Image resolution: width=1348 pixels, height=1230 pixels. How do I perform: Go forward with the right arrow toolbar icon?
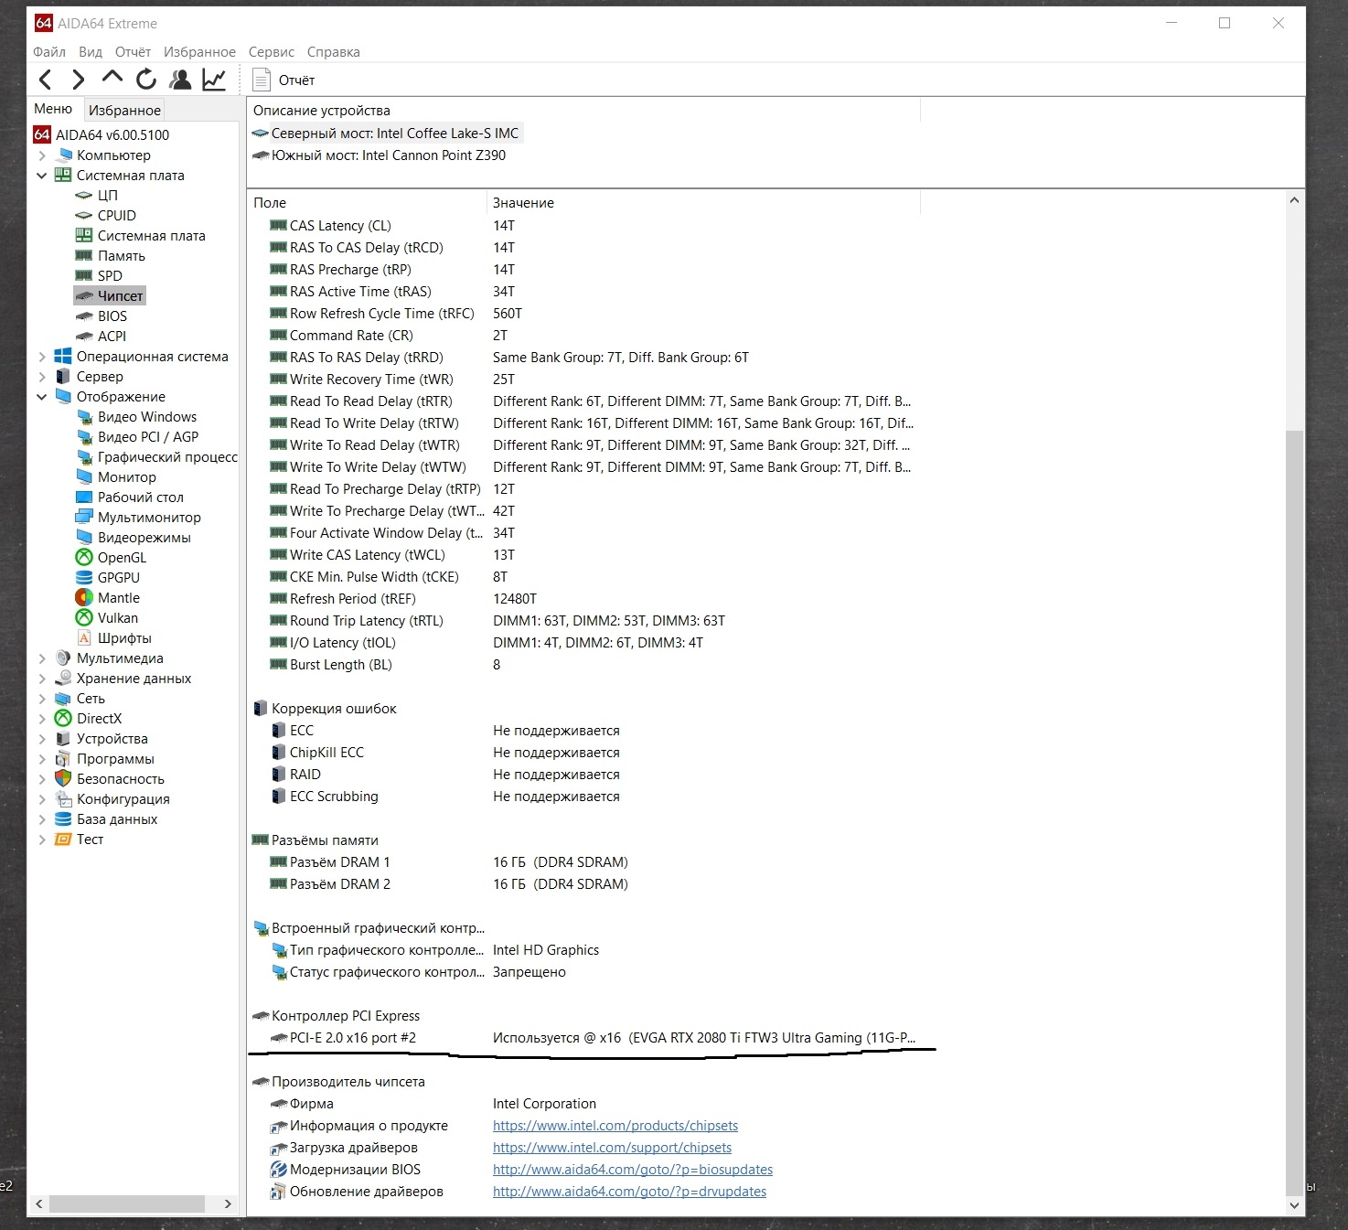pyautogui.click(x=79, y=80)
